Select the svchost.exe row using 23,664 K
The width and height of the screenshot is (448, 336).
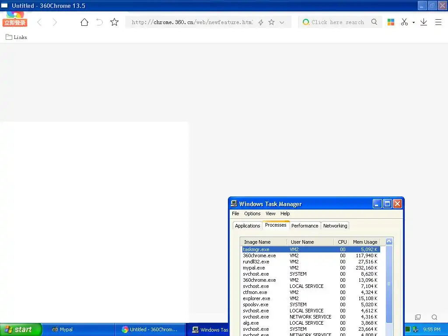311,329
